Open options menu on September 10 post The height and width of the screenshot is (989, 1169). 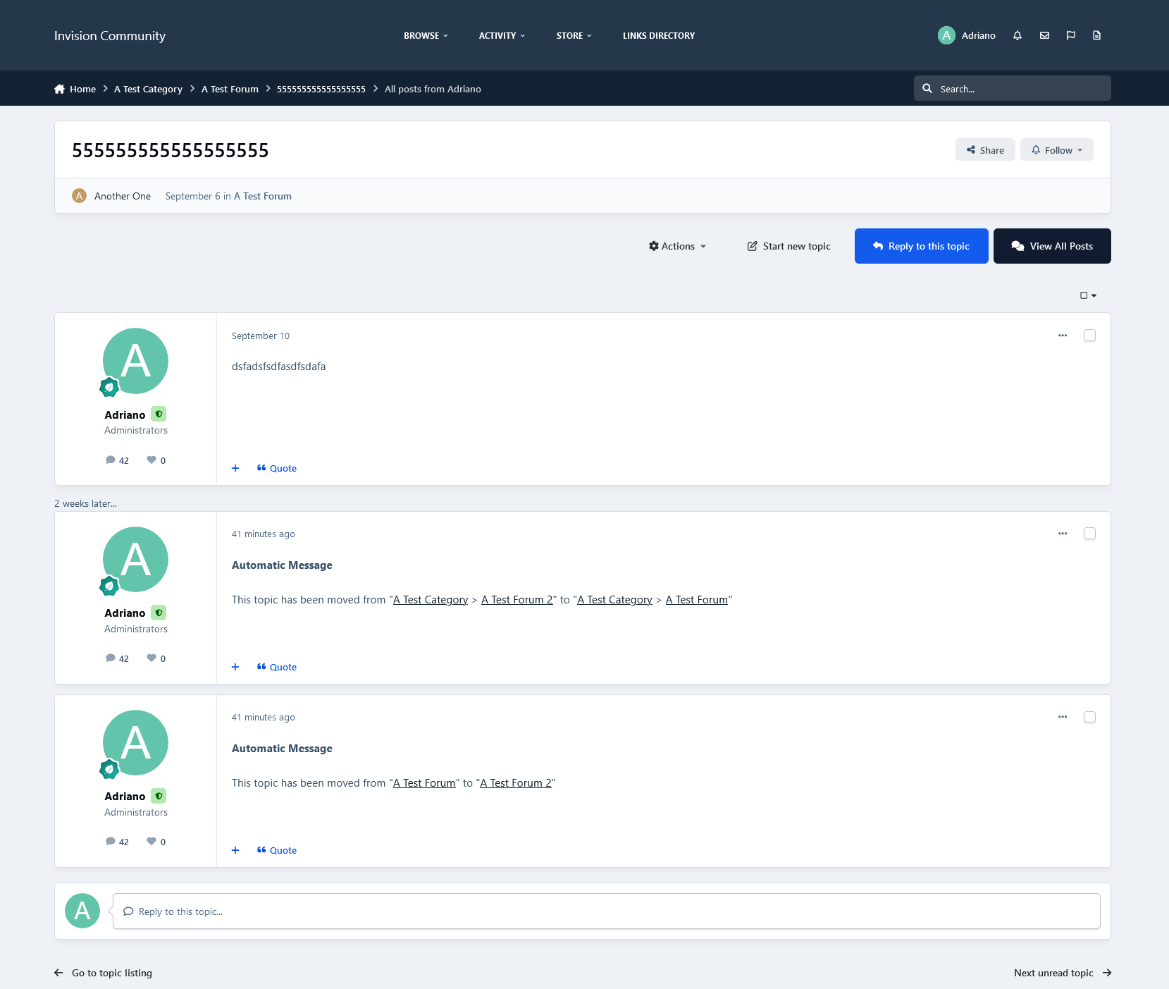point(1062,336)
